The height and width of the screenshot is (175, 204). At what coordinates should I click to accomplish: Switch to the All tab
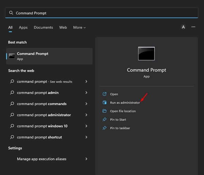click(11, 27)
